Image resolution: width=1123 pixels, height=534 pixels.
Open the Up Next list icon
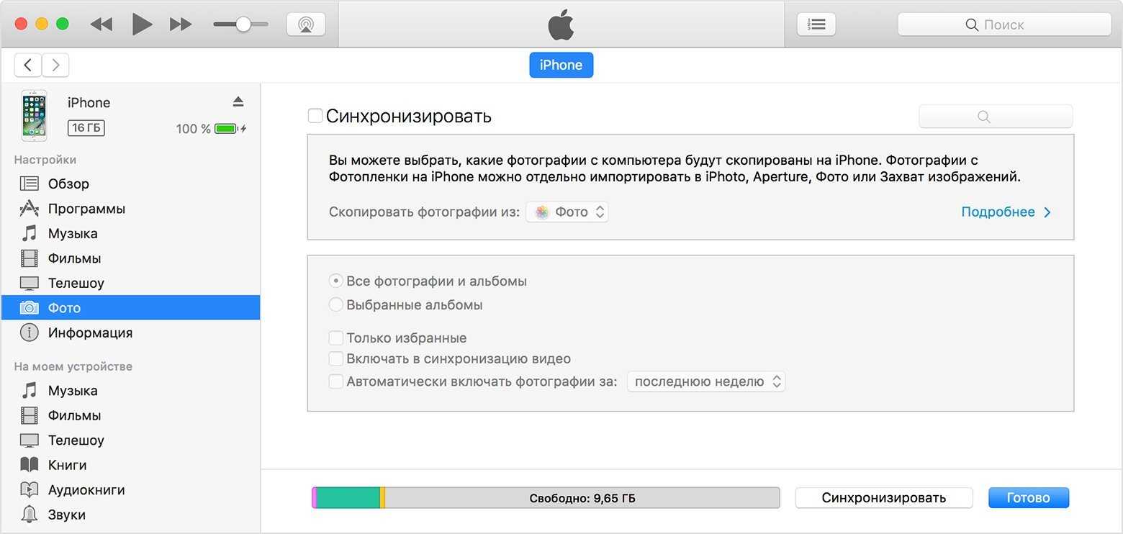click(816, 24)
